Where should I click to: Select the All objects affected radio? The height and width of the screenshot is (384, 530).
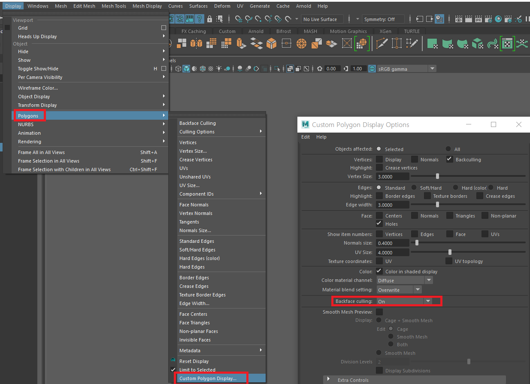point(448,149)
